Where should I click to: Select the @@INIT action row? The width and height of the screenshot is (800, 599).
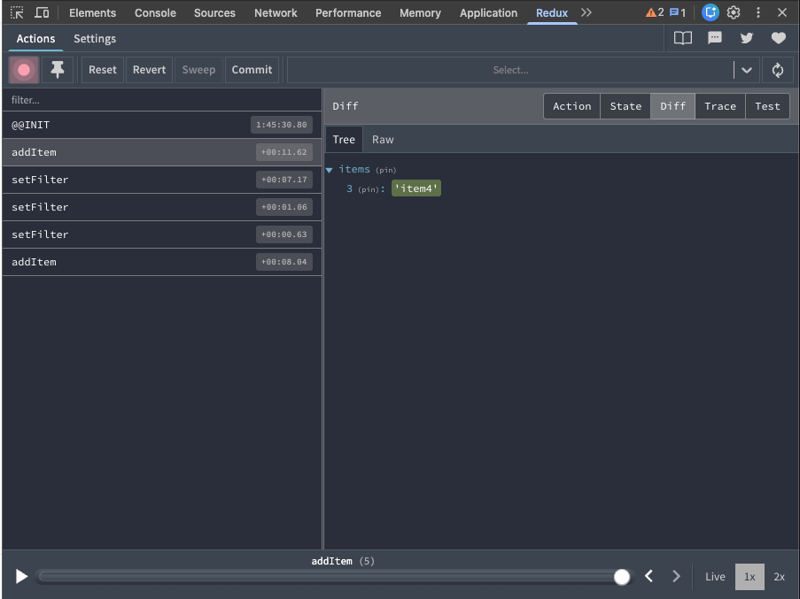click(x=162, y=125)
